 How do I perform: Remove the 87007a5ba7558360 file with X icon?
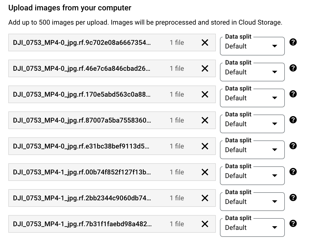coord(205,120)
